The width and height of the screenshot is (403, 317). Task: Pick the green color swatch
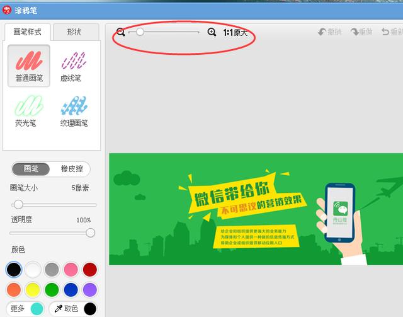pos(52,289)
